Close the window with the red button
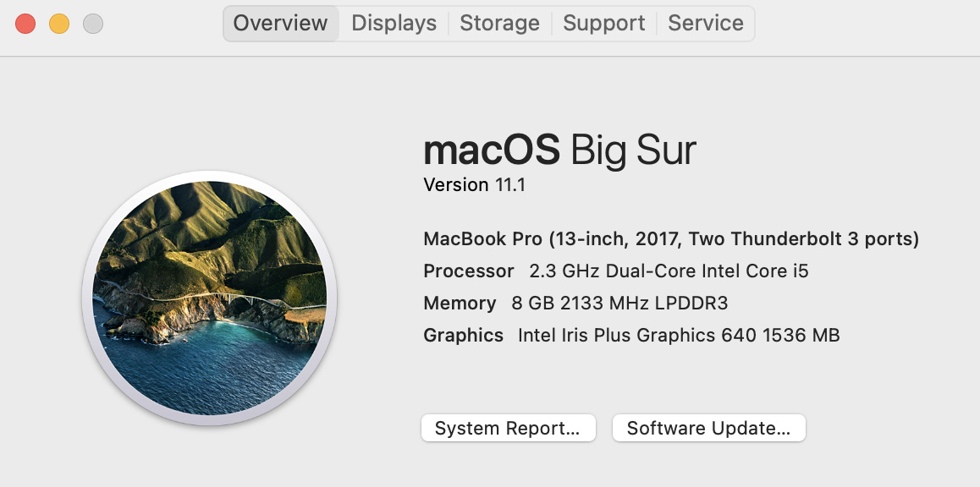This screenshot has height=487, width=980. coord(25,25)
